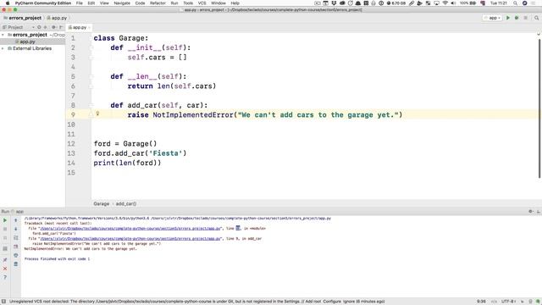Open help with the question mark icon
Image resolution: width=542 pixels, height=305 pixels.
coord(5,277)
